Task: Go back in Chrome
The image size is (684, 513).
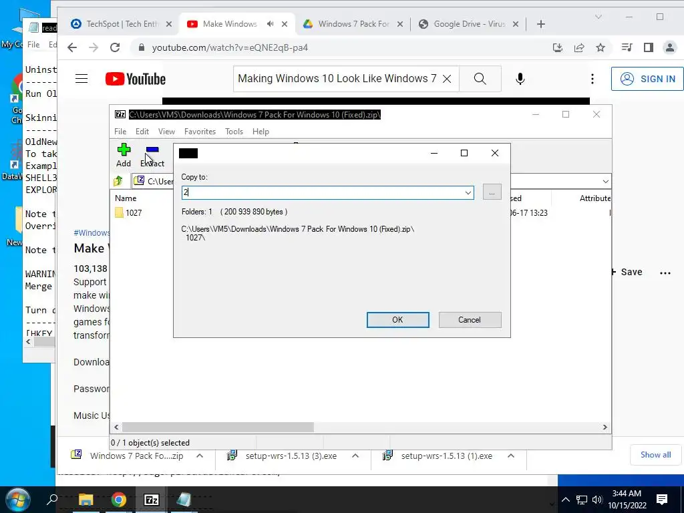Action: [x=72, y=47]
